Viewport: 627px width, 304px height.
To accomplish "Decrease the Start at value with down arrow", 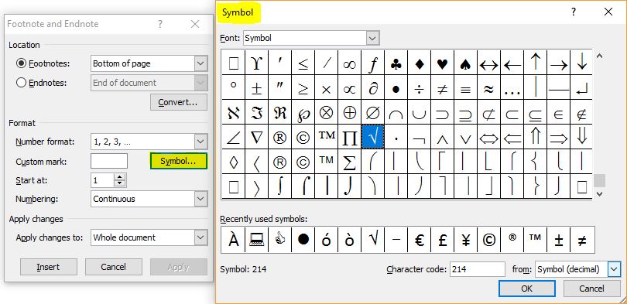I will click(119, 184).
